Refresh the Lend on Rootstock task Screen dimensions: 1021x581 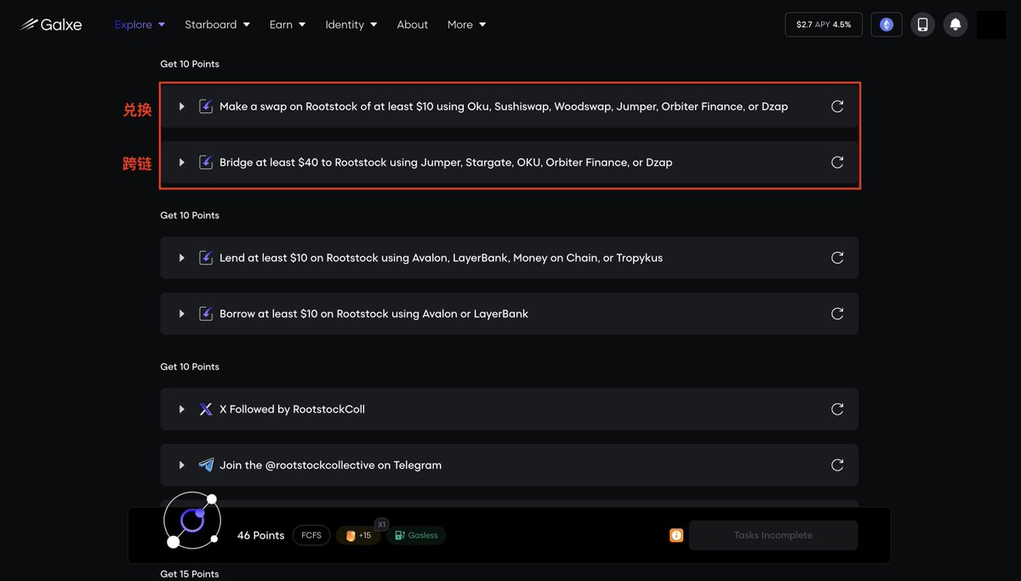click(837, 258)
